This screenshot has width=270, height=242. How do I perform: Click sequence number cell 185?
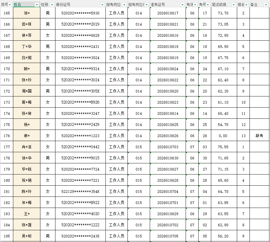(x=7, y=236)
